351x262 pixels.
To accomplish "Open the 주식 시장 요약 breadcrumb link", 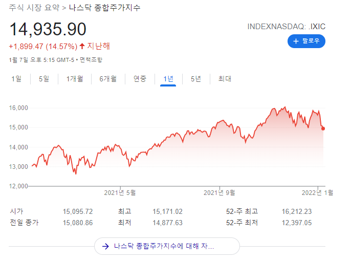I will (34, 8).
